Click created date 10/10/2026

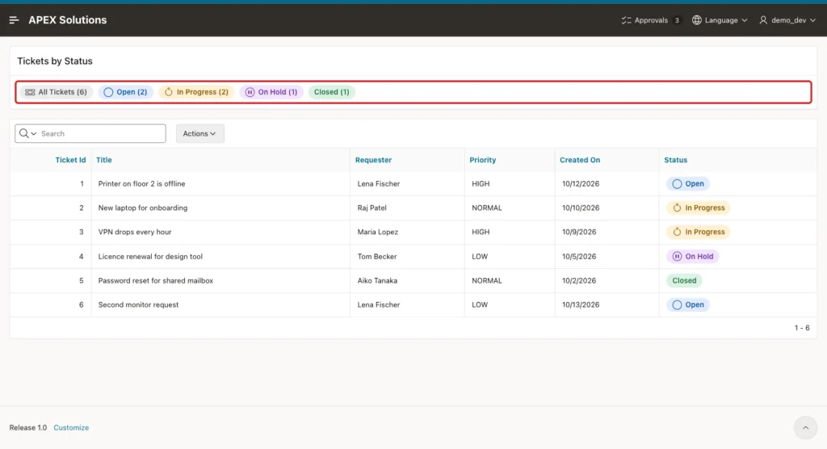pyautogui.click(x=581, y=208)
